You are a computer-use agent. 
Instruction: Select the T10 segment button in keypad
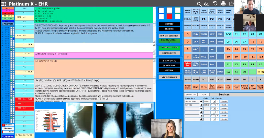(x=244, y=57)
